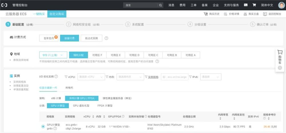
Task: Open the IPv6 selection dropdown
Action: point(211,77)
